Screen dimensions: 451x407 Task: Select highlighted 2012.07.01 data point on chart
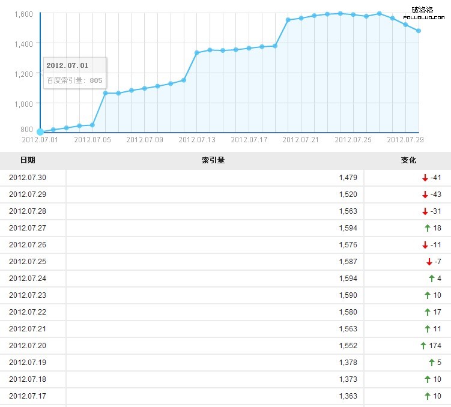(40, 132)
